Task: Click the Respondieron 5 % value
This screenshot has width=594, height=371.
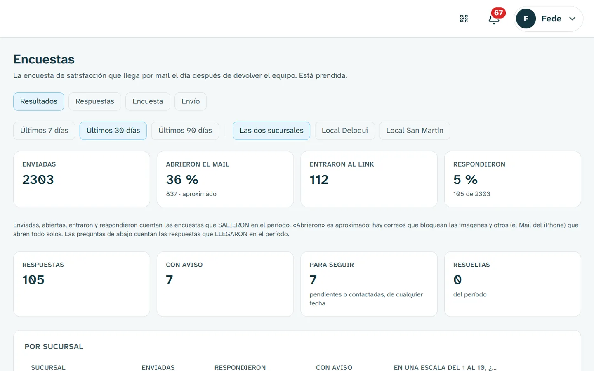Action: point(465,180)
